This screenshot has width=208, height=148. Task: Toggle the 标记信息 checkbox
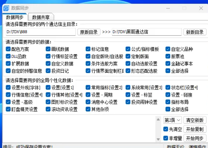(88, 49)
